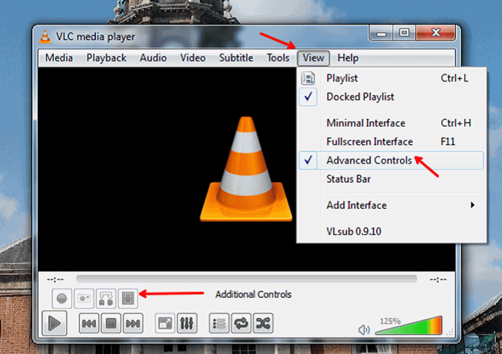Choose Minimal Interface from the menu
The width and height of the screenshot is (502, 354).
tap(391, 123)
